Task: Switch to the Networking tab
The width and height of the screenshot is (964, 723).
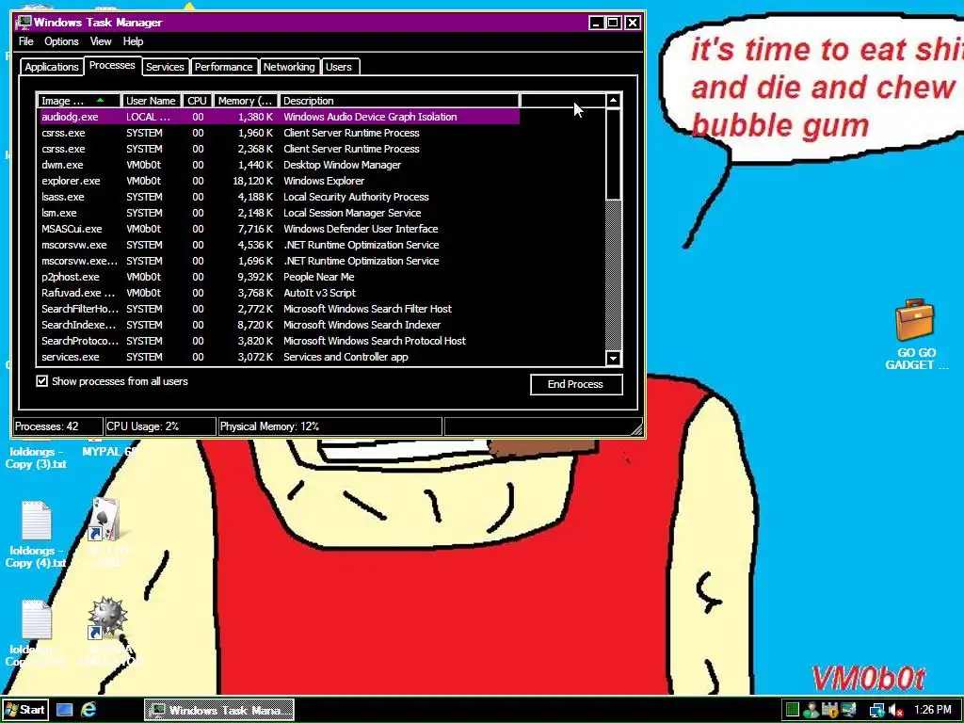Action: 289,67
